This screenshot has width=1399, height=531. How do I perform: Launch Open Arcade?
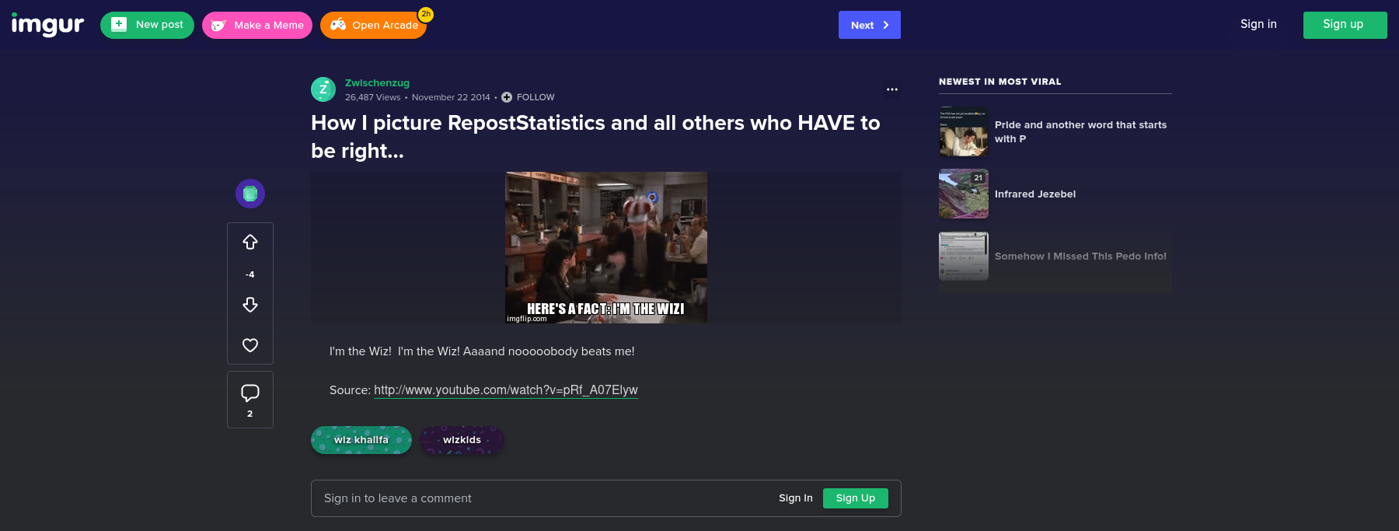pyautogui.click(x=373, y=25)
